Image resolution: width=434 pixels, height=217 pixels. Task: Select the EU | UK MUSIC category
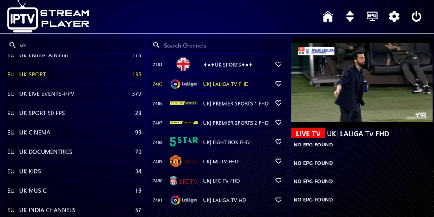[x=74, y=190]
